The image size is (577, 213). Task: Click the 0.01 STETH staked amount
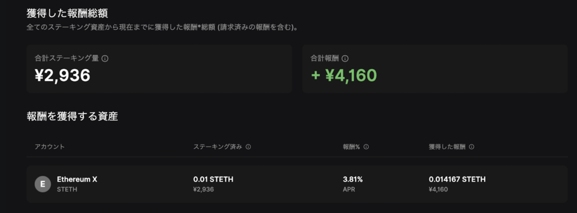(214, 180)
